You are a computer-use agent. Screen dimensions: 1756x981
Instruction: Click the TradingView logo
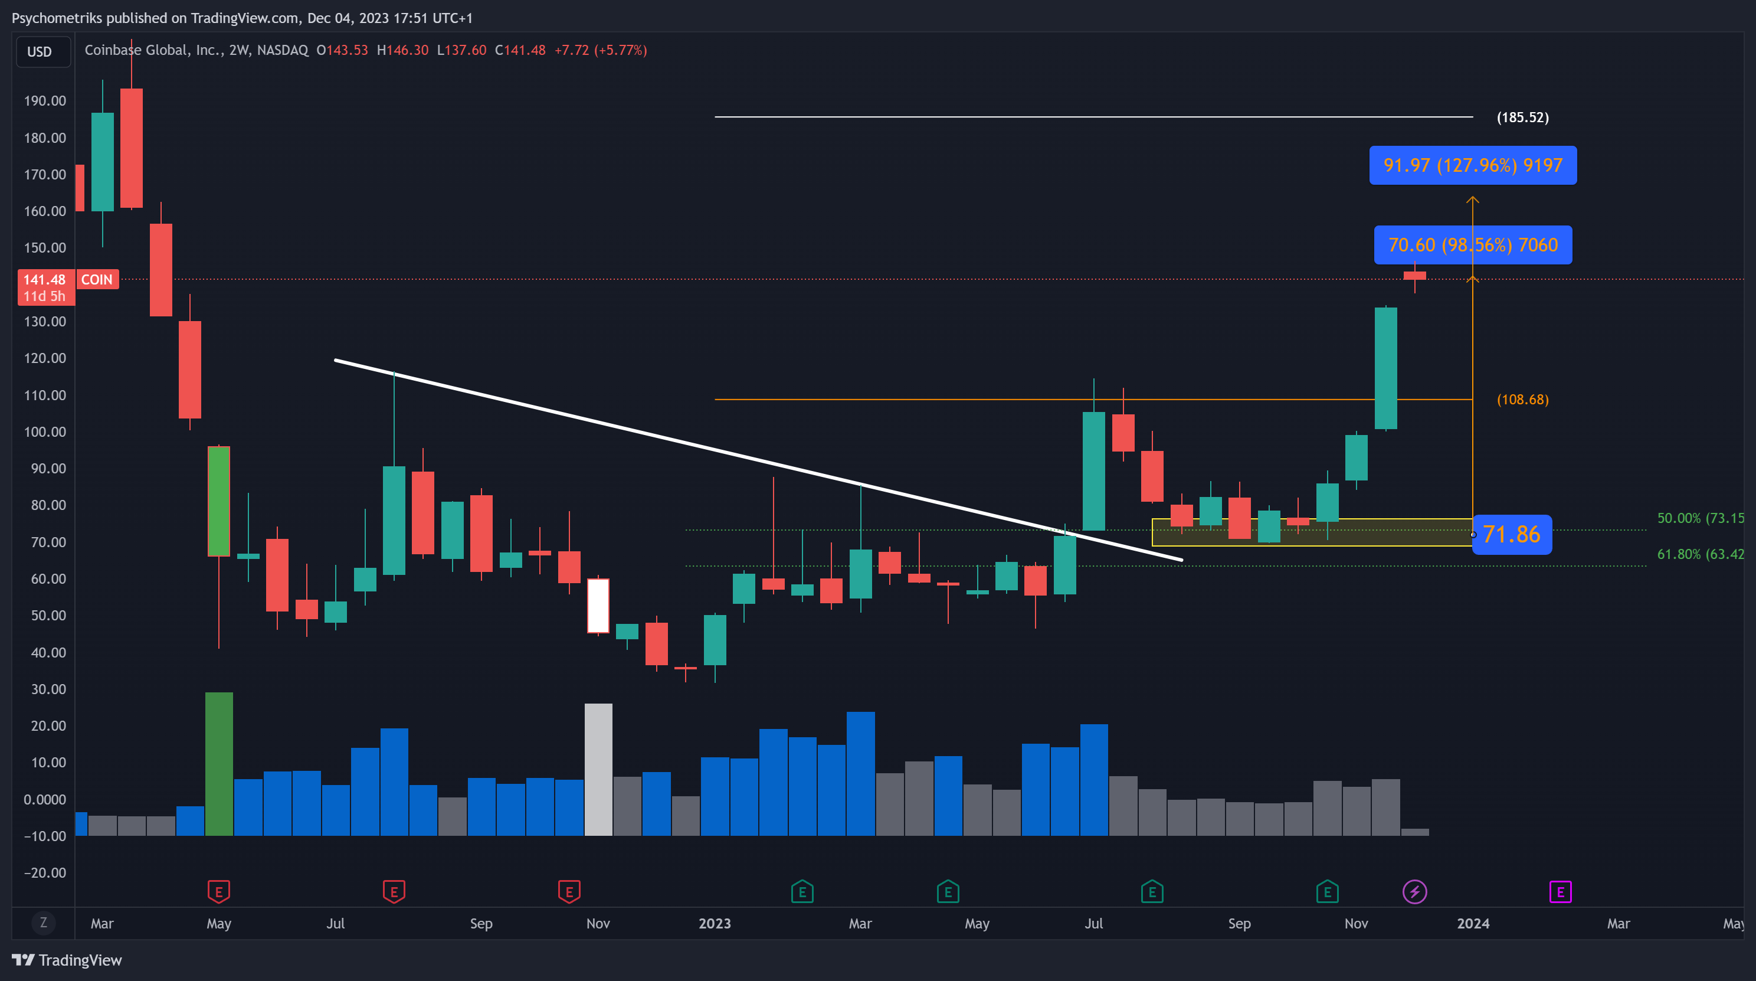[67, 960]
